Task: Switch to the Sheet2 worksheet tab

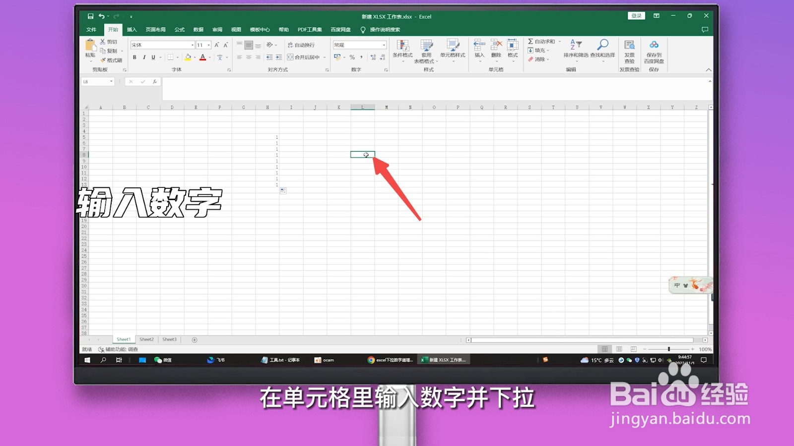Action: tap(146, 339)
